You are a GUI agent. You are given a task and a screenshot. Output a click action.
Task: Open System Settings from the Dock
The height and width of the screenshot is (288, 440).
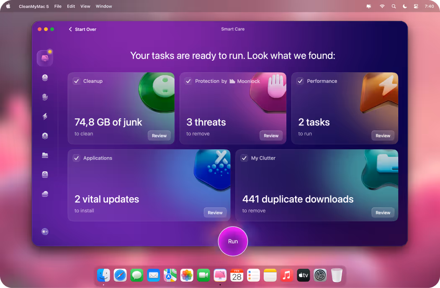(320, 275)
